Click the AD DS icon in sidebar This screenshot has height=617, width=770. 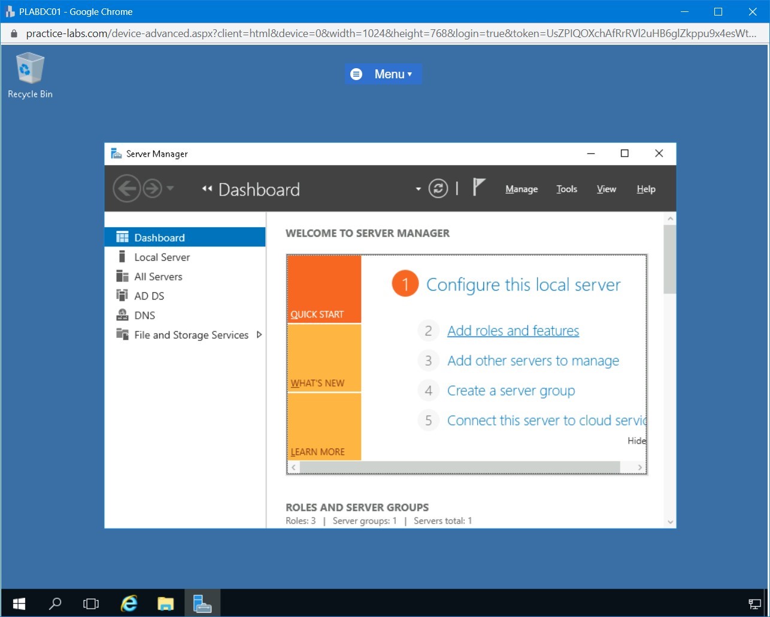point(122,295)
